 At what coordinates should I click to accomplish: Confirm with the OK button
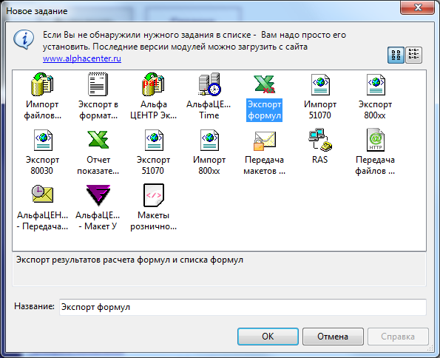pos(268,337)
